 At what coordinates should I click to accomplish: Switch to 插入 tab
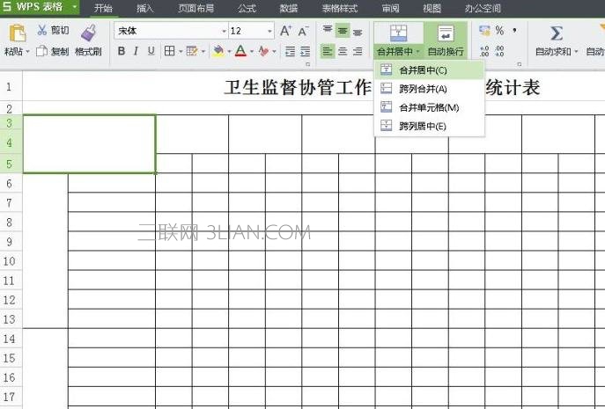click(145, 8)
